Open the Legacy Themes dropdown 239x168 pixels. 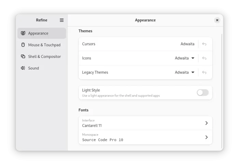tap(185, 72)
